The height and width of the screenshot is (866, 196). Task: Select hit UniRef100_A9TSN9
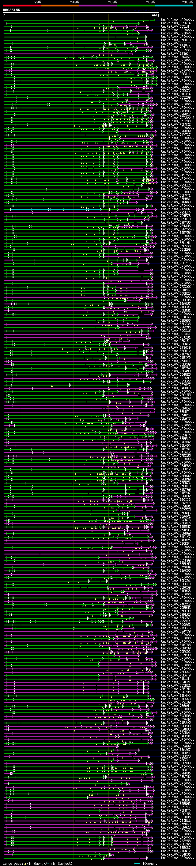click(x=176, y=378)
